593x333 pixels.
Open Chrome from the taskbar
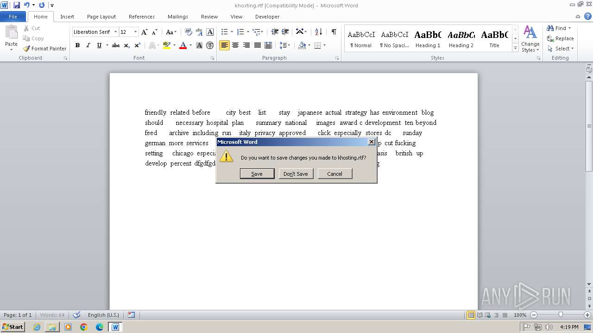click(x=84, y=327)
